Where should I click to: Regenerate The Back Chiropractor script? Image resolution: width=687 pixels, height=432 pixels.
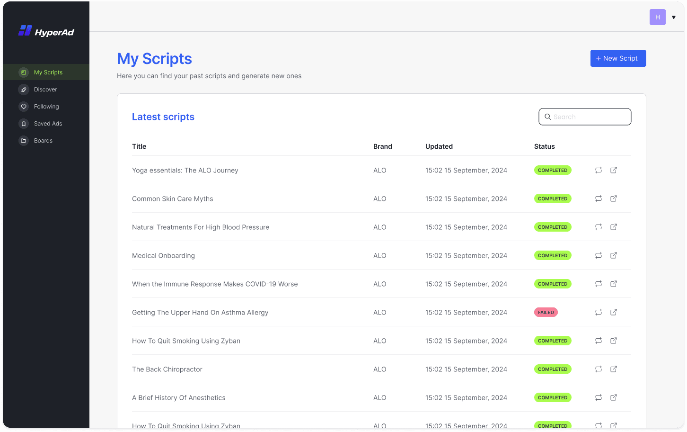(599, 369)
